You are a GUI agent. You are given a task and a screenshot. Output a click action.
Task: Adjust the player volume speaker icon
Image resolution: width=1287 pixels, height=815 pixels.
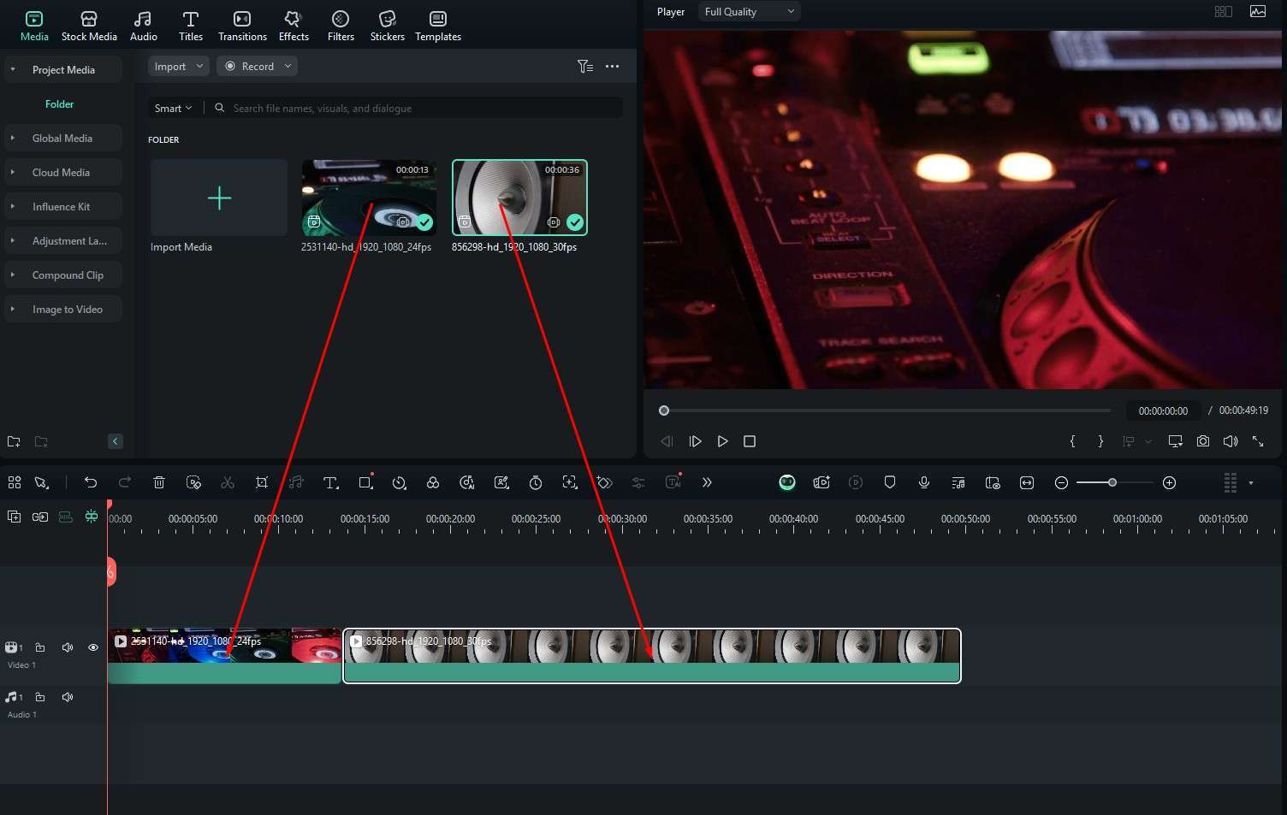(1231, 441)
